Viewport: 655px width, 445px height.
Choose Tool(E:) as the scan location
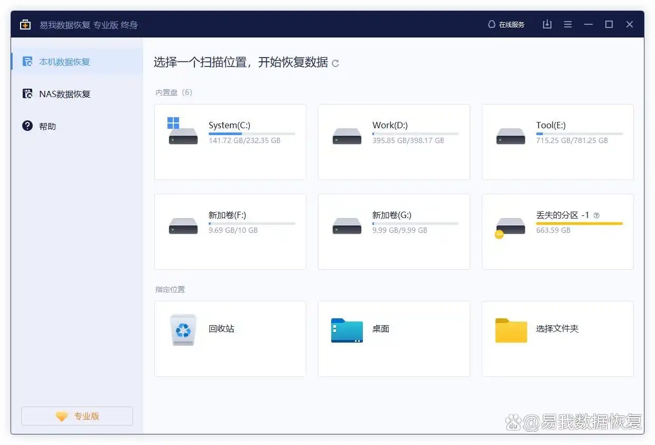[x=557, y=141]
